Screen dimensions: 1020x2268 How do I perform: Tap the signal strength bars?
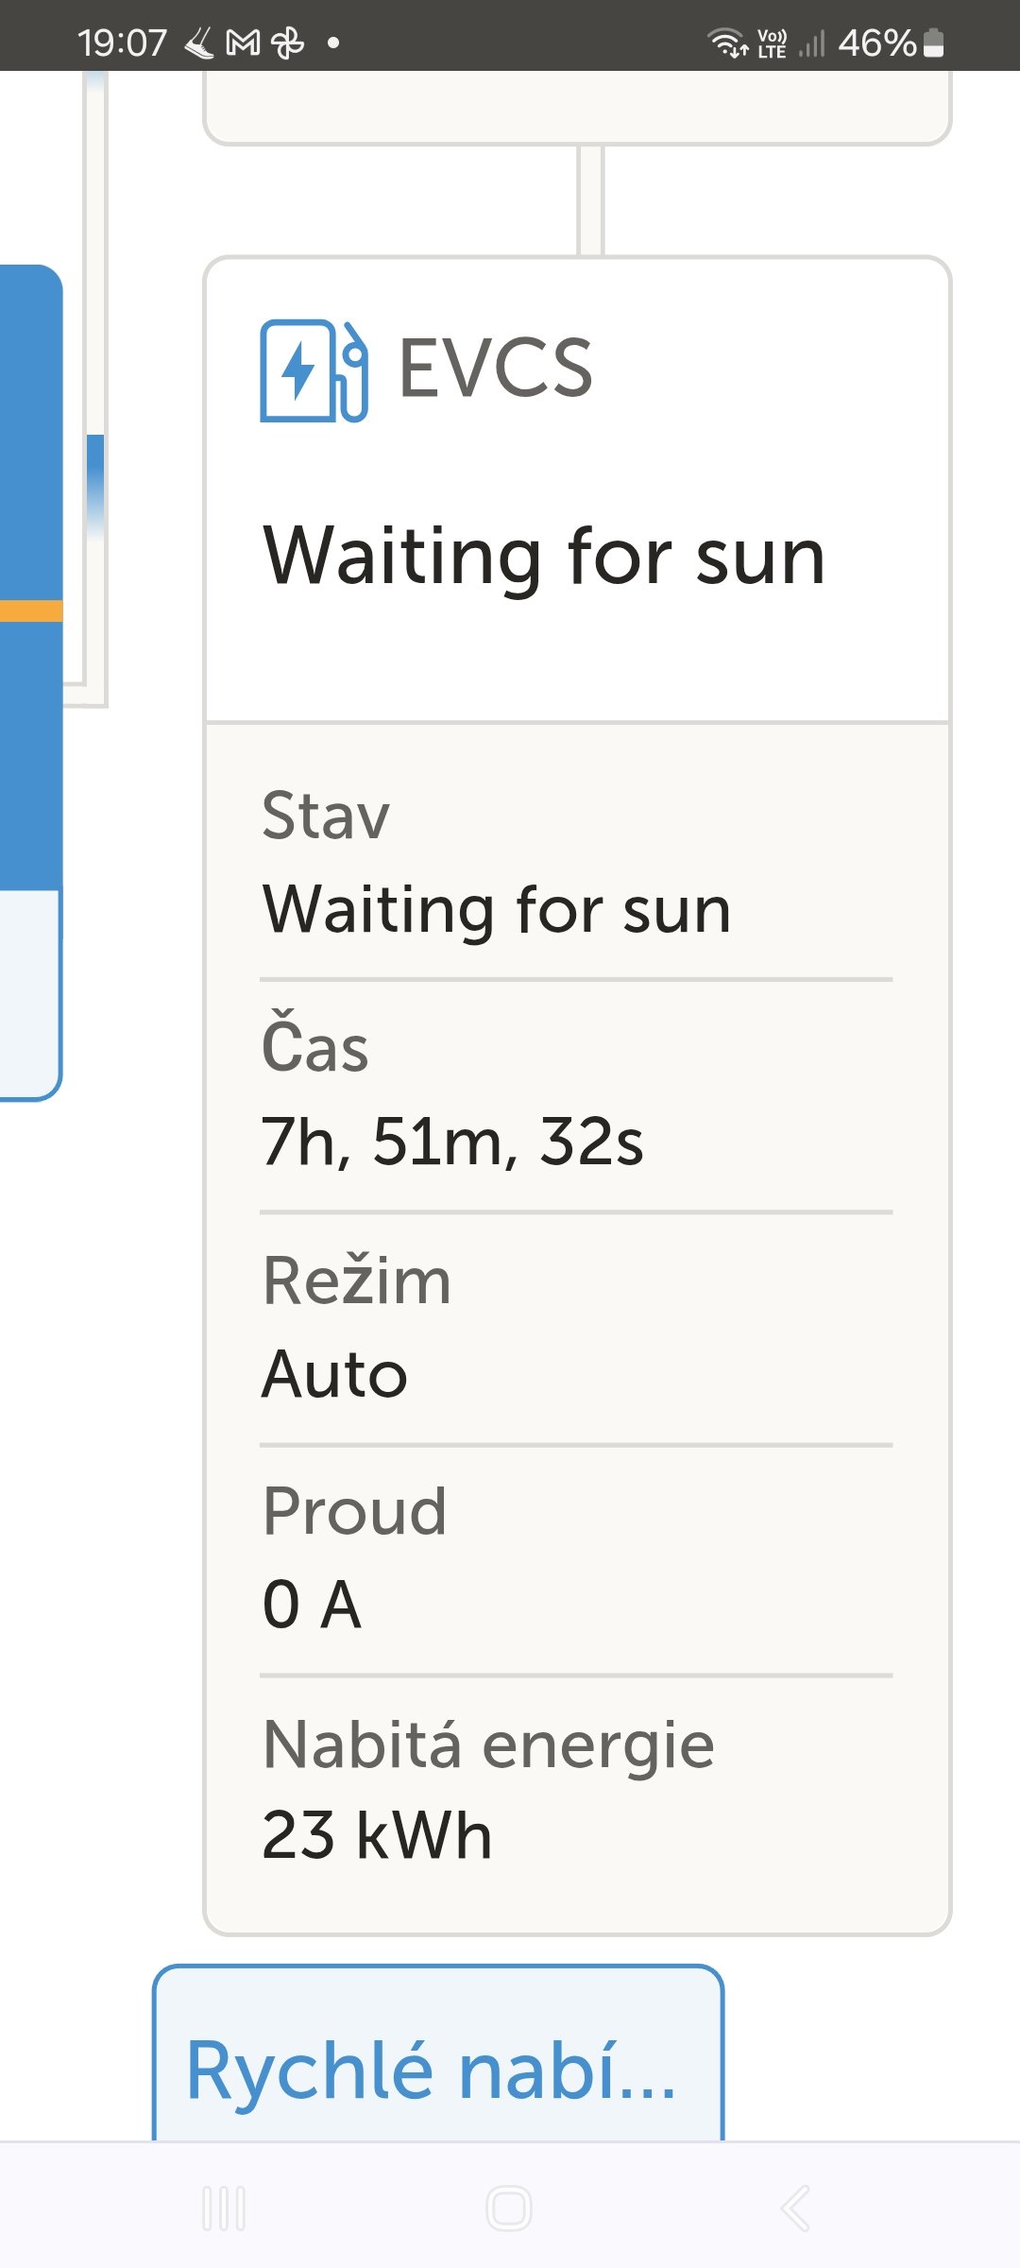[x=811, y=43]
